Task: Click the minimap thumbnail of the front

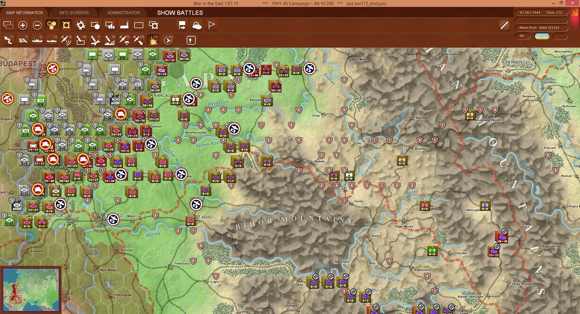Action: 31,290
